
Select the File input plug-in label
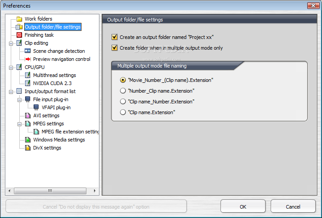click(x=51, y=99)
